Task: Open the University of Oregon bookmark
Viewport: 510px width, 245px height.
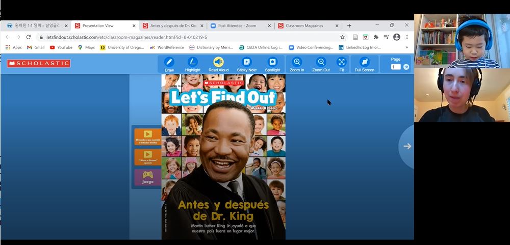Action: coord(122,47)
